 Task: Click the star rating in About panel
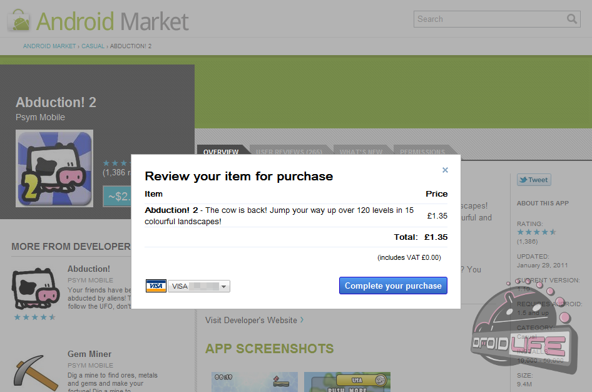[536, 232]
